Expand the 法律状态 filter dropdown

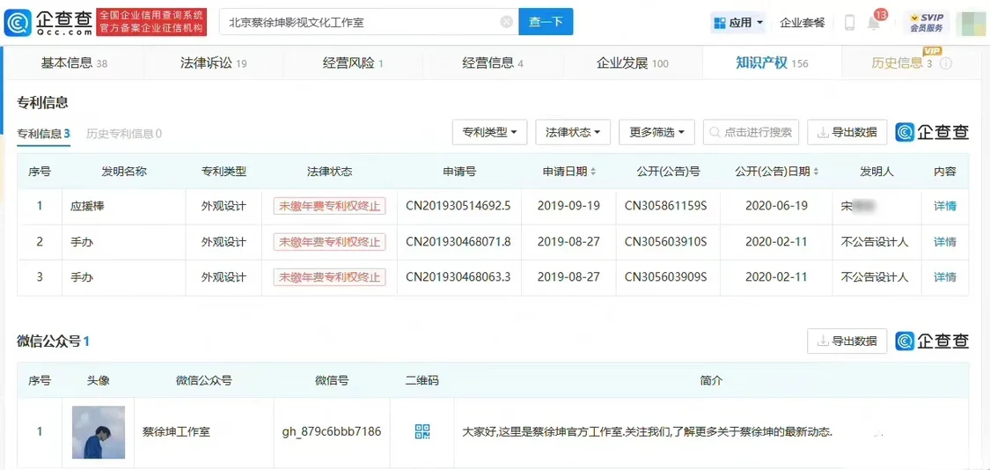(x=573, y=132)
